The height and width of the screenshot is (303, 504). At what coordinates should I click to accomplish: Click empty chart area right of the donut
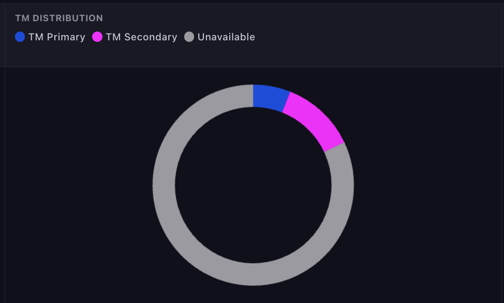[429, 185]
